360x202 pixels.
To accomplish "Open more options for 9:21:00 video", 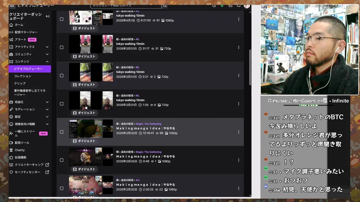I will 238,19.
